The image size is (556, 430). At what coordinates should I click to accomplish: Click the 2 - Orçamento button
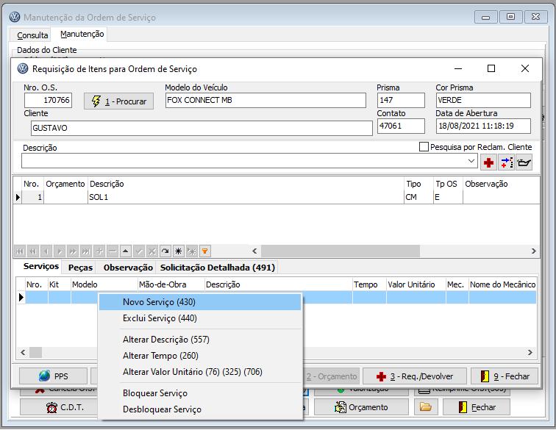coord(332,376)
